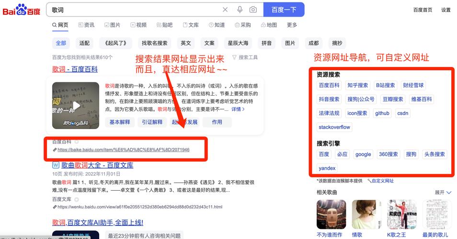Image resolution: width=457 pixels, height=239 pixels.
Task: Click the github resource shortcut
Action: (x=382, y=113)
